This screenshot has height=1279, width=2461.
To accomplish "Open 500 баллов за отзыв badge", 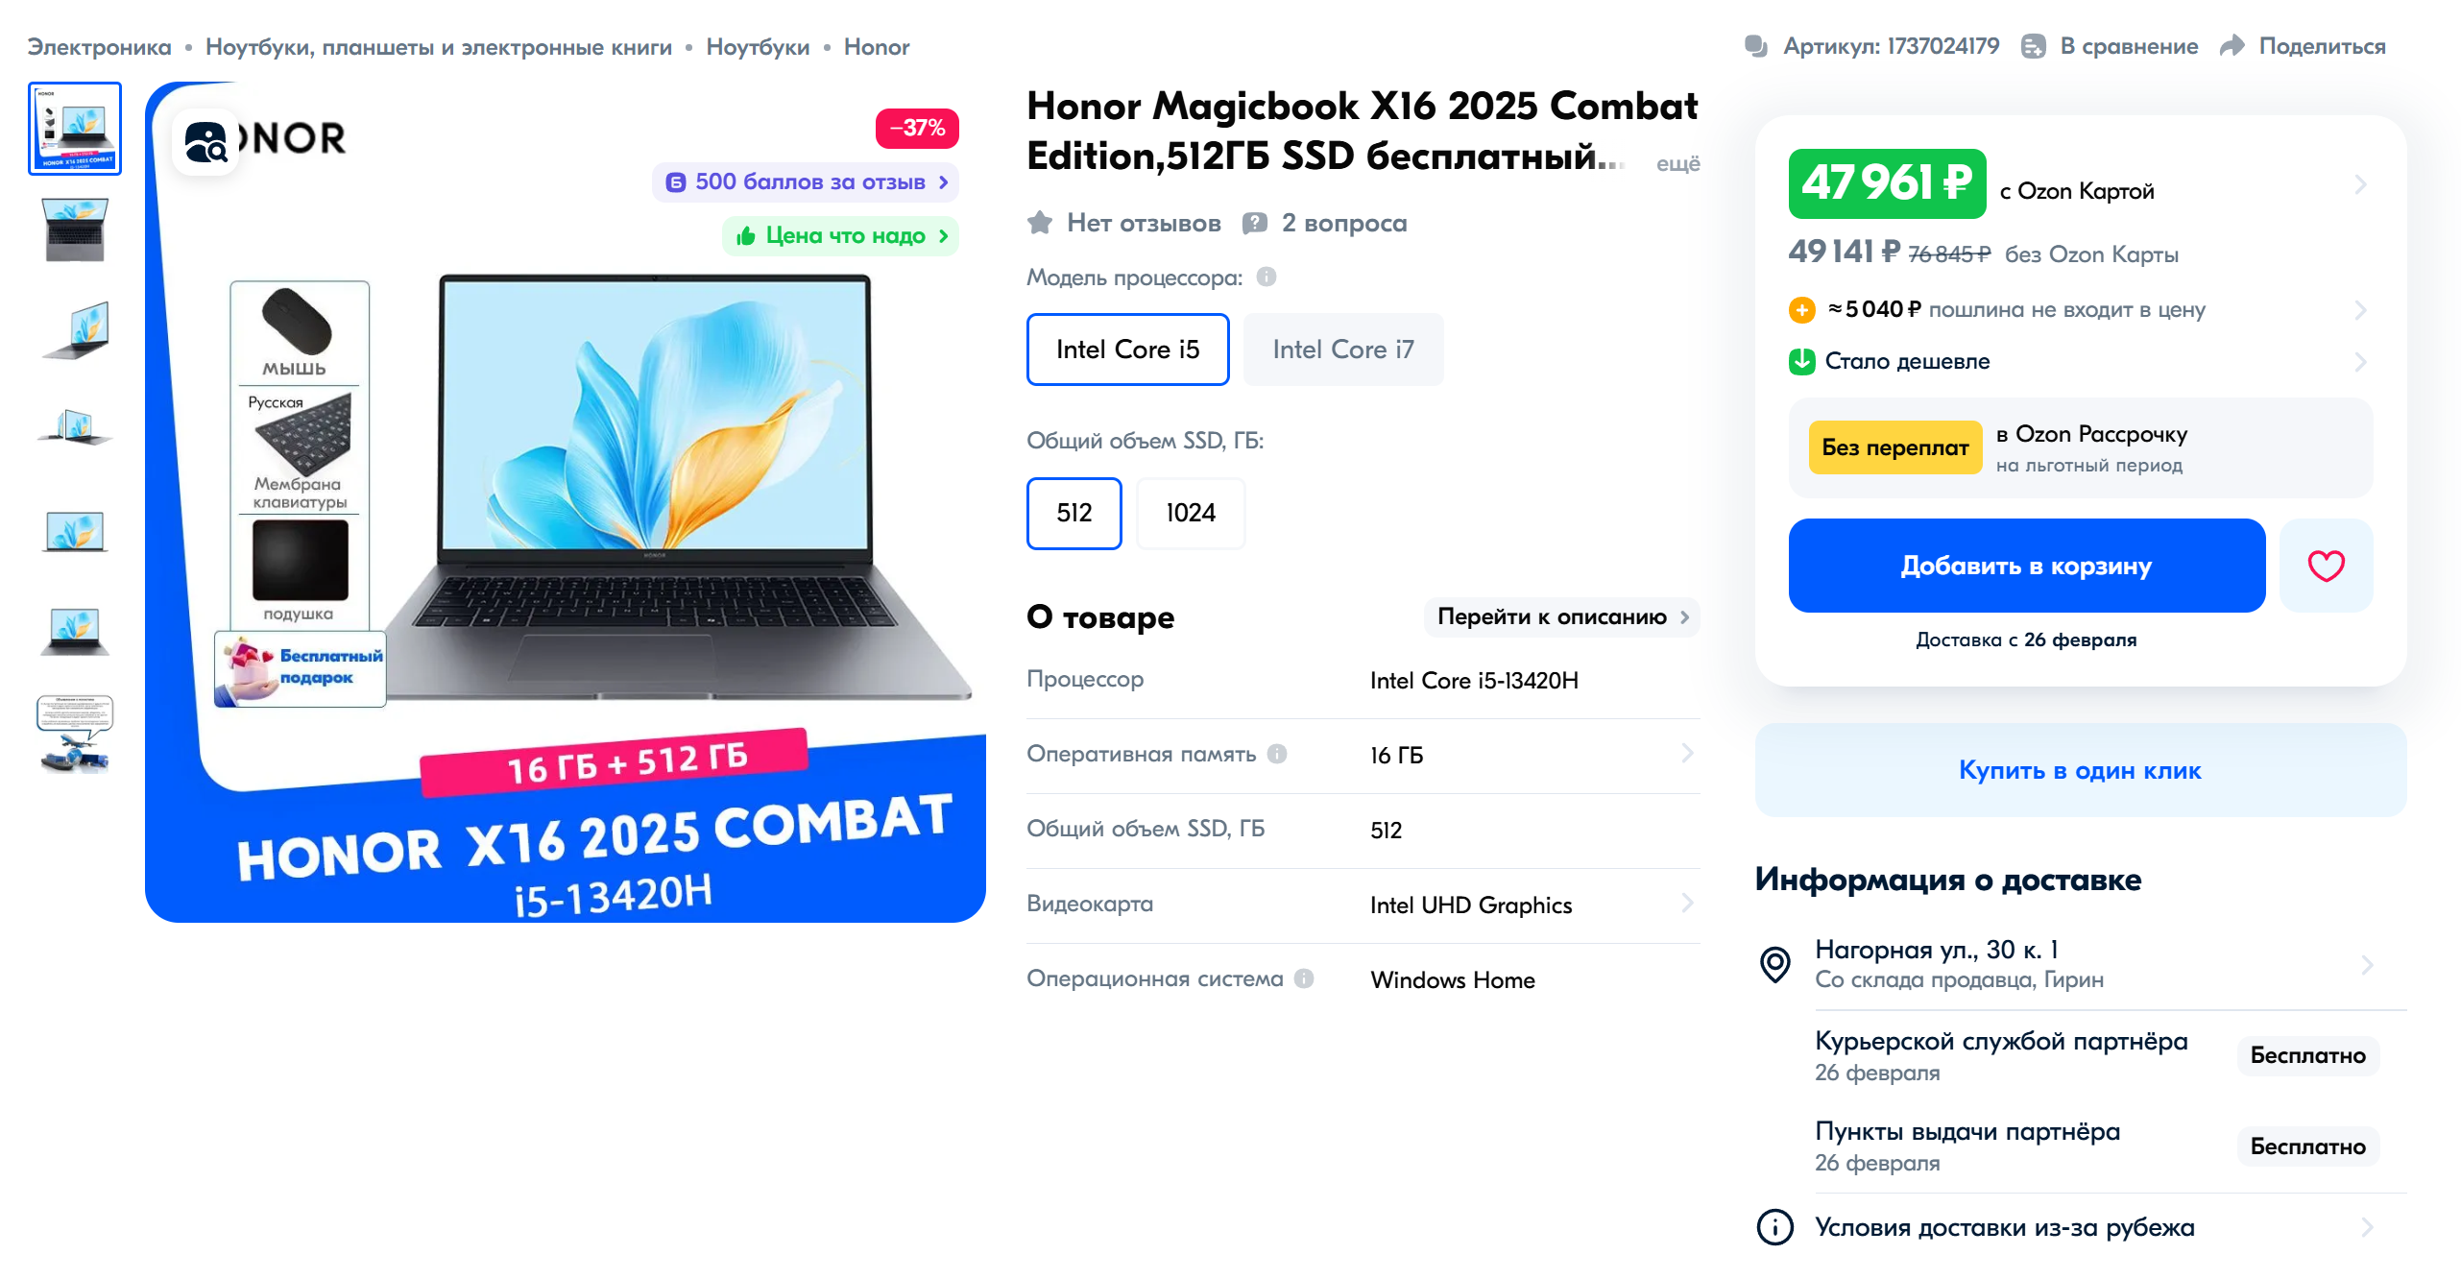I will [x=806, y=181].
